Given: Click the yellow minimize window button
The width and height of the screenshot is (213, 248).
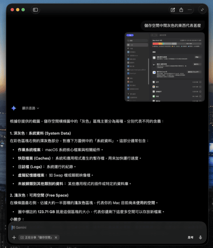Looking at the screenshot, I should coord(18,10).
